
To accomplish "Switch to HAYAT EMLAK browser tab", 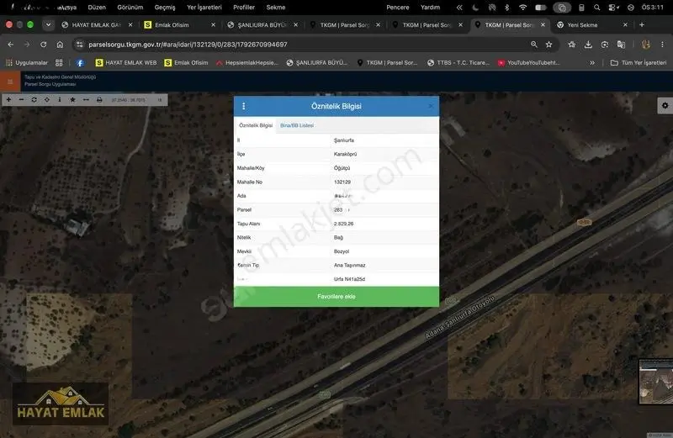I will tap(97, 25).
